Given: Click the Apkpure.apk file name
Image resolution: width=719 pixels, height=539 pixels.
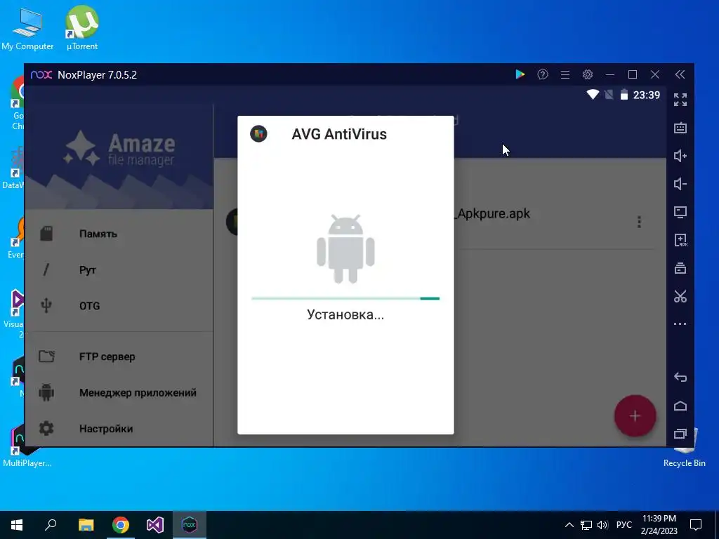Looking at the screenshot, I should pyautogui.click(x=492, y=213).
